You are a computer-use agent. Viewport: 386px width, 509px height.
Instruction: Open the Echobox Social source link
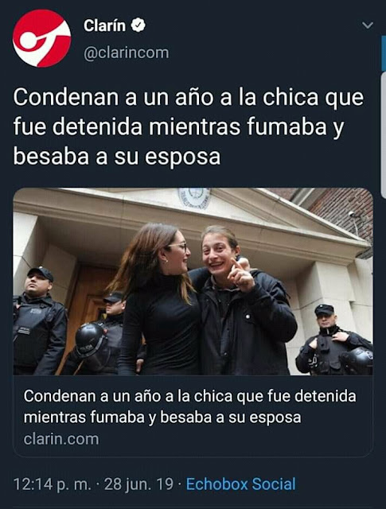coord(241,484)
